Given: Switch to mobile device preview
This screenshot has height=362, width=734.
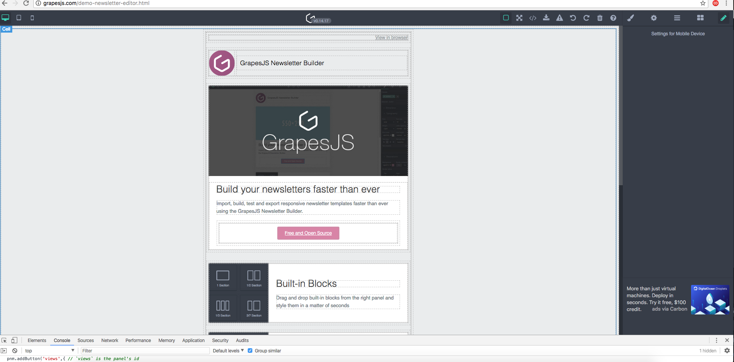Looking at the screenshot, I should (x=32, y=18).
